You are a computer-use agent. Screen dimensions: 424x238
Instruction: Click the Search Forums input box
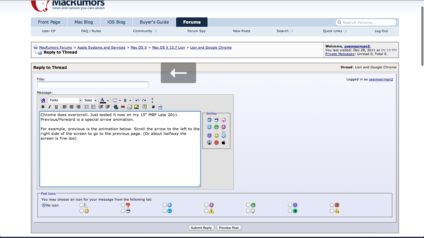[366, 22]
